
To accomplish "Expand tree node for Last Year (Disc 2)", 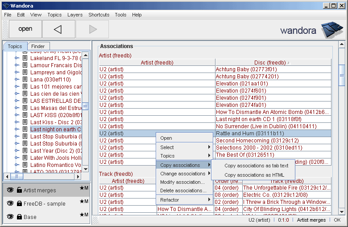I will 17,150.
